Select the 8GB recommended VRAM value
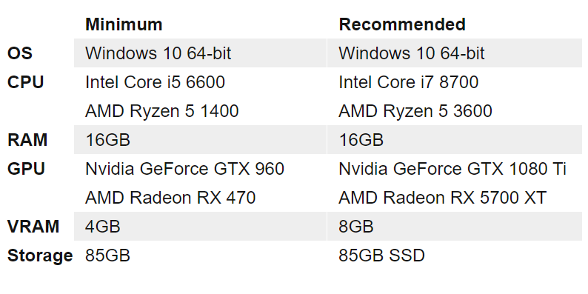 point(356,227)
